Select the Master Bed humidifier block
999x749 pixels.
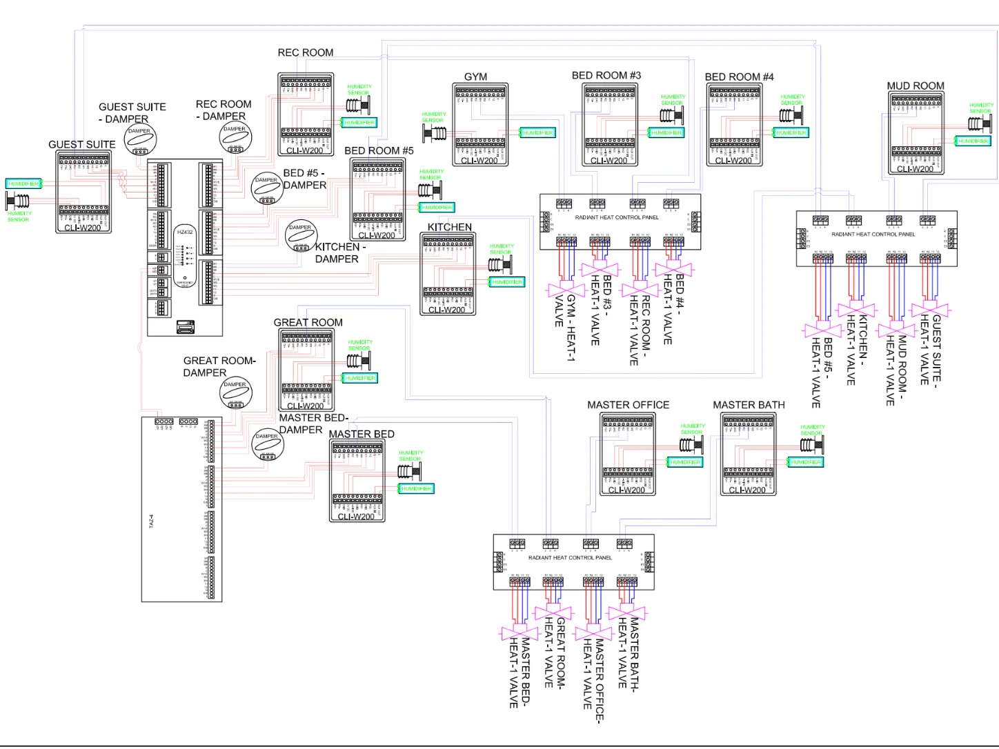(x=416, y=489)
